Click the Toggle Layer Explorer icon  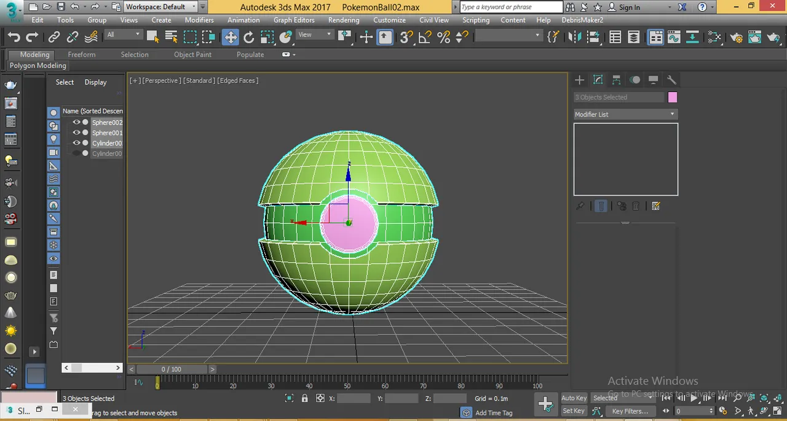[x=634, y=37]
